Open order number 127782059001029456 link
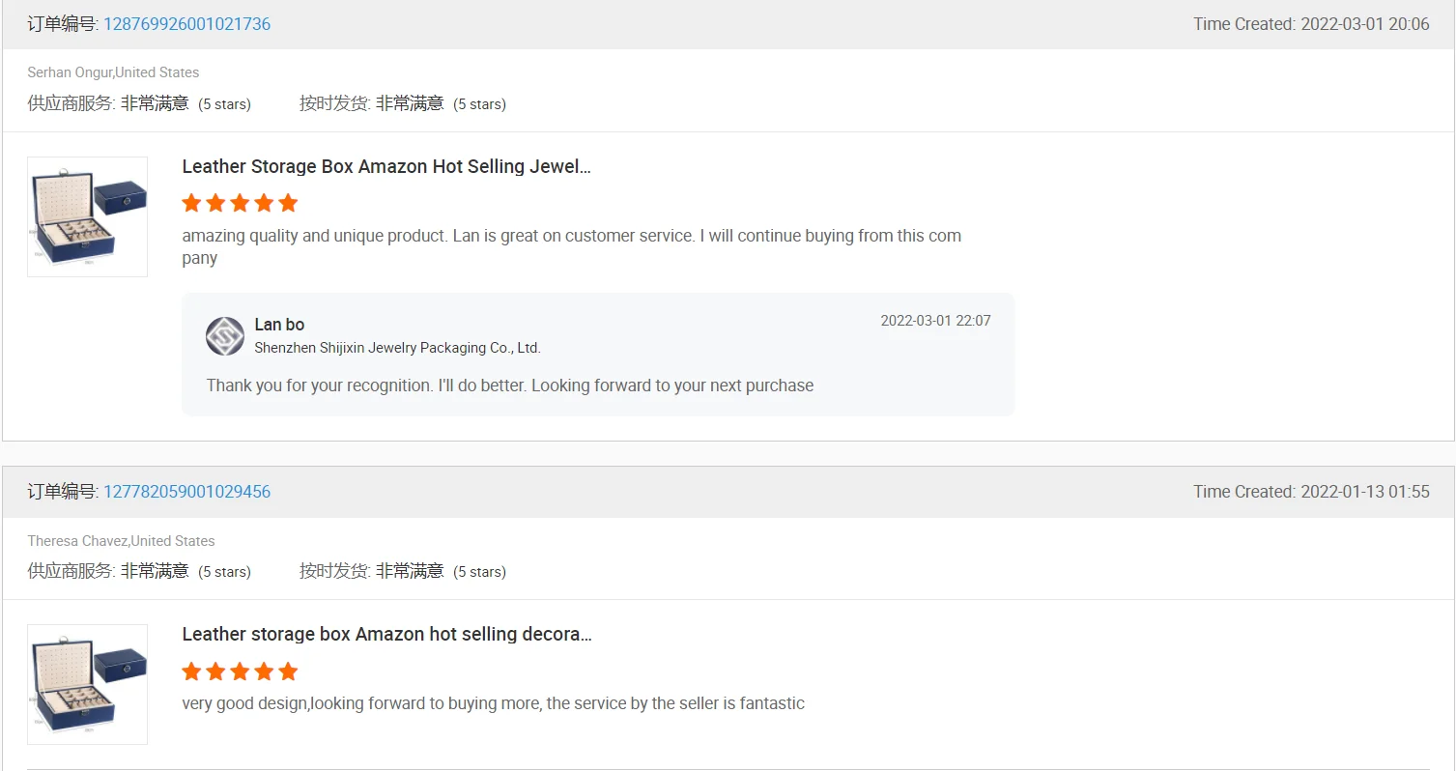Image resolution: width=1456 pixels, height=771 pixels. coord(186,492)
